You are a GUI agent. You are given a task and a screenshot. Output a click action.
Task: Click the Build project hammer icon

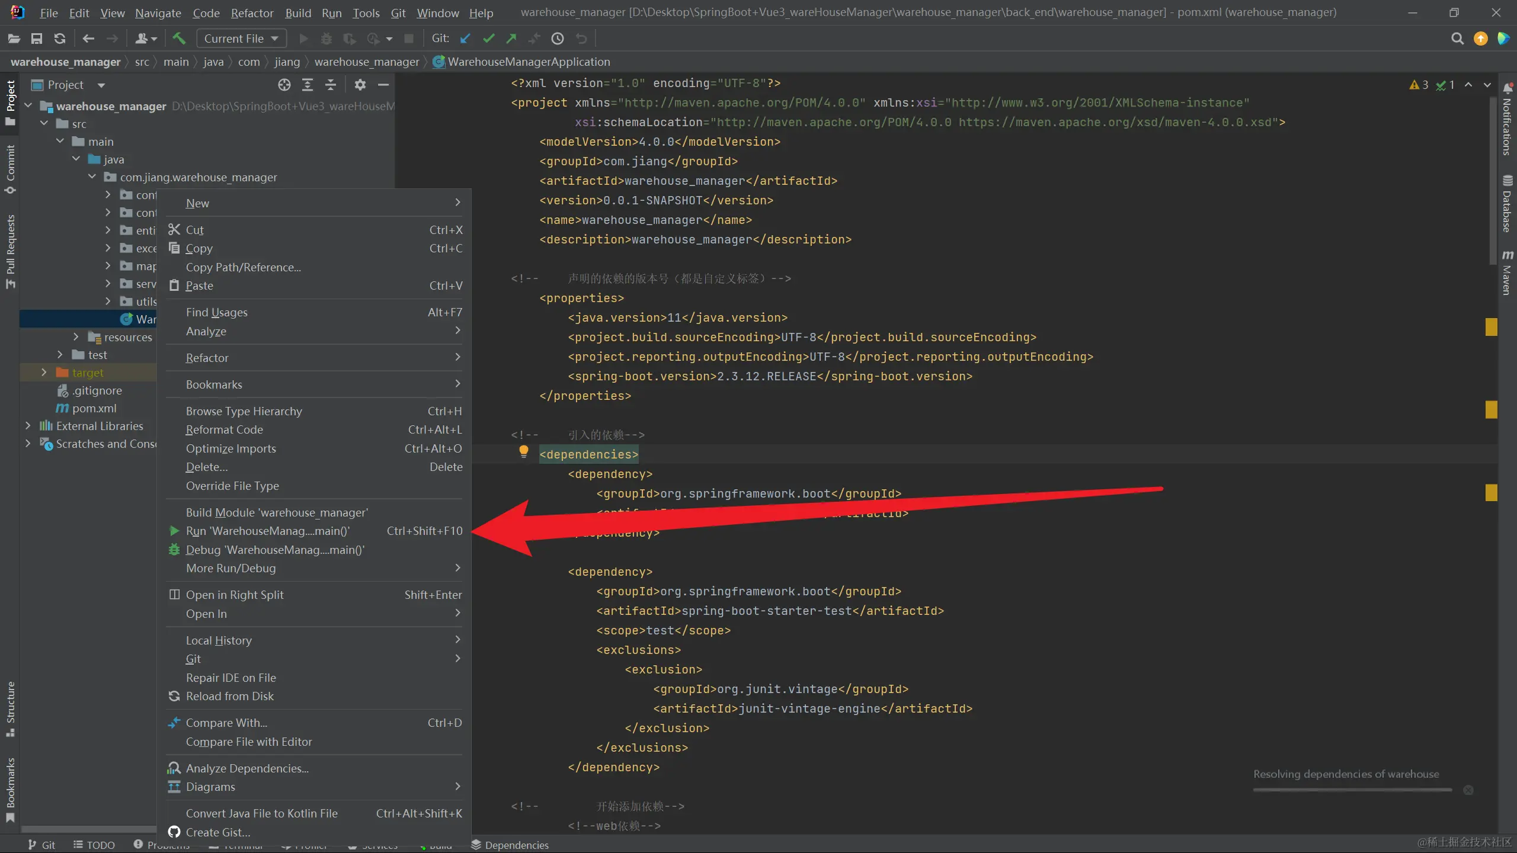coord(178,39)
